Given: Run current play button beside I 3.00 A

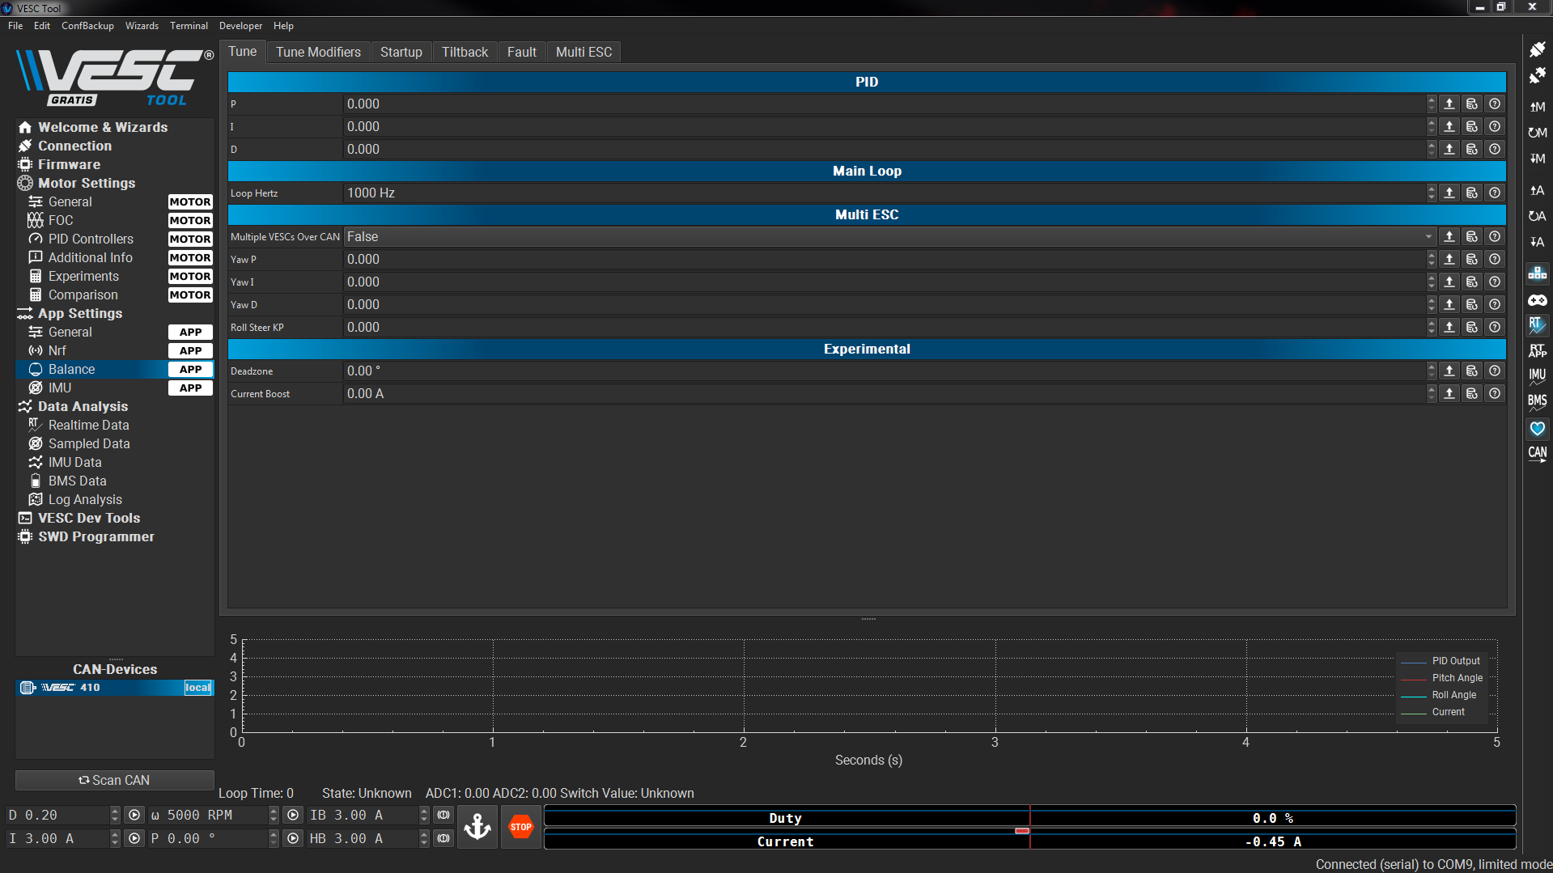Looking at the screenshot, I should [x=134, y=839].
